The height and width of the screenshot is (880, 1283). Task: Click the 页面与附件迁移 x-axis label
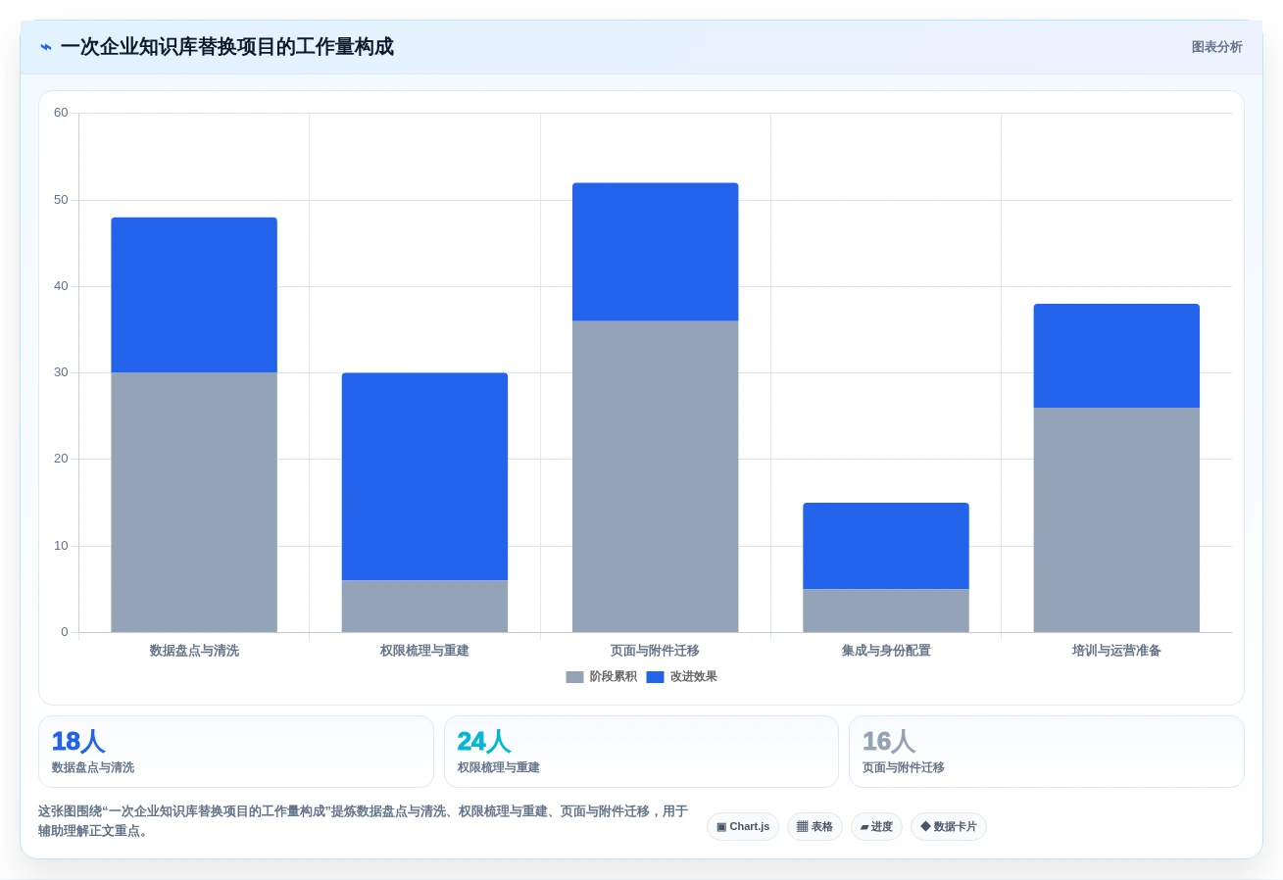(x=656, y=651)
